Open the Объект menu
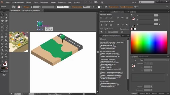 pos(29,2)
